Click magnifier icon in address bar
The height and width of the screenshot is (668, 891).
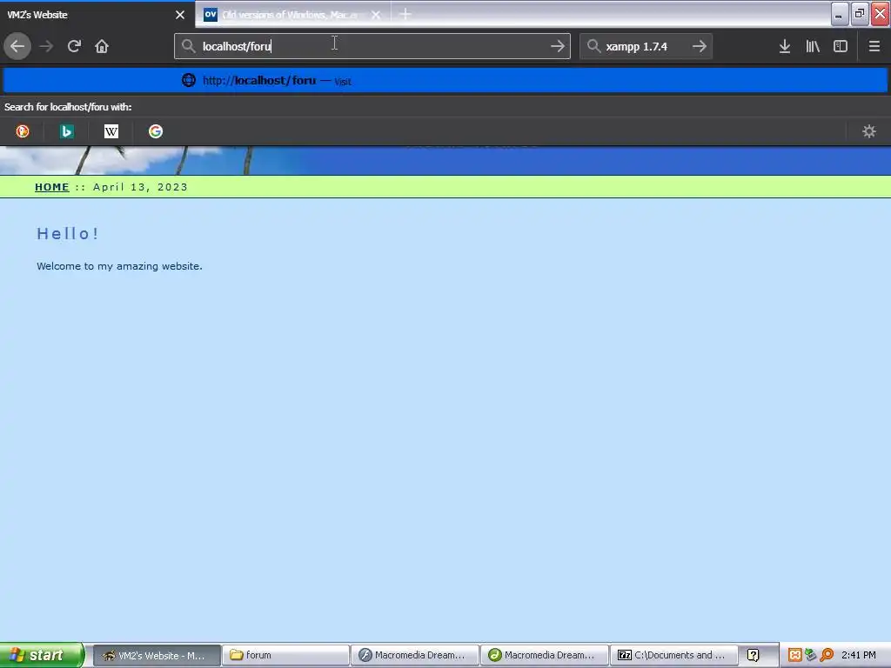189,46
